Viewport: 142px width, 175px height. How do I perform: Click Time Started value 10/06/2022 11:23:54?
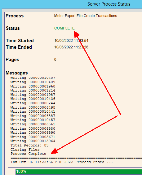(x=71, y=41)
